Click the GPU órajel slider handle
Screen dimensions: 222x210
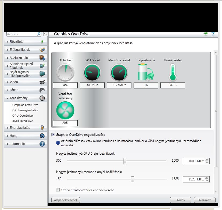coord(125,161)
